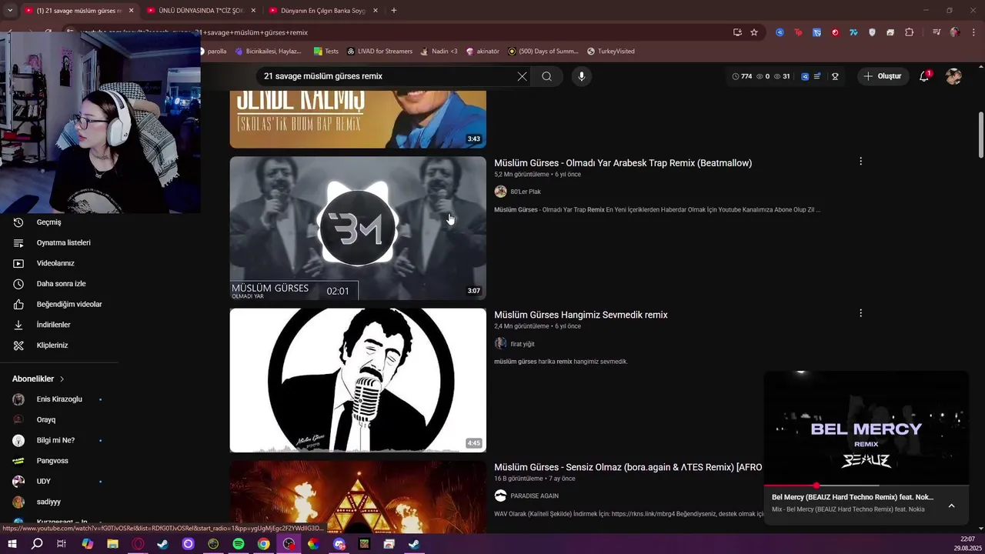Open the Nadin <3 bookmark
This screenshot has height=554, width=985.
point(439,52)
